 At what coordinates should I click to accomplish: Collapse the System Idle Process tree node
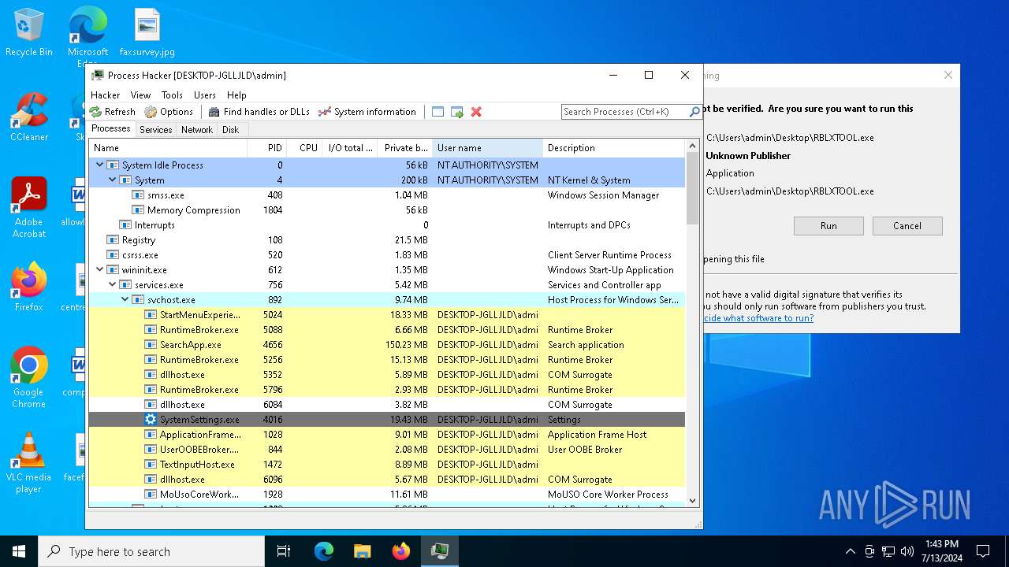pos(100,165)
